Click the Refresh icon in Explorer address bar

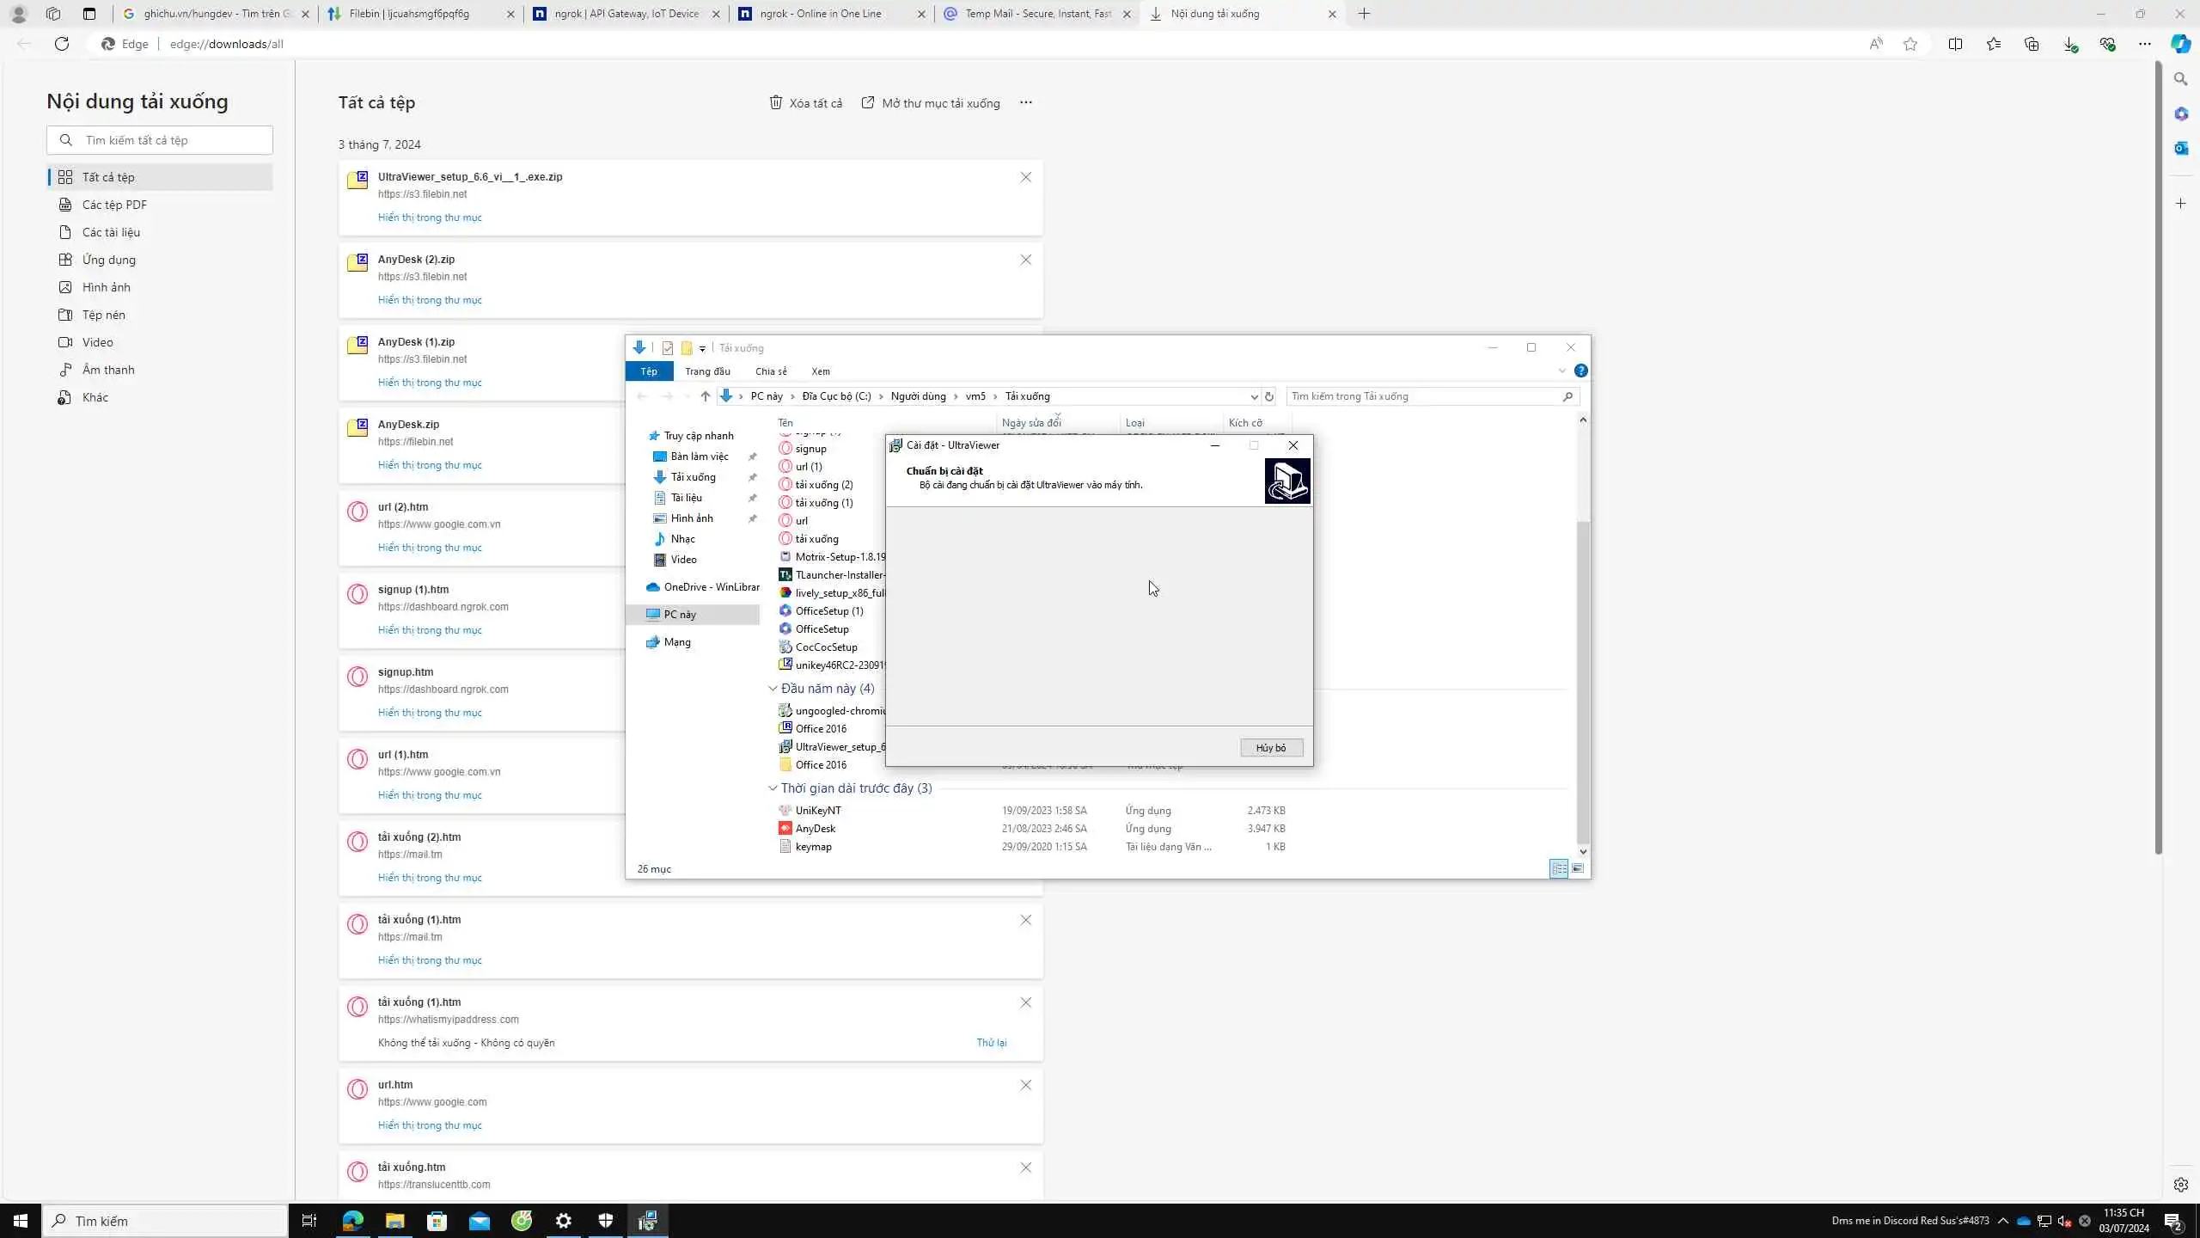click(1269, 396)
